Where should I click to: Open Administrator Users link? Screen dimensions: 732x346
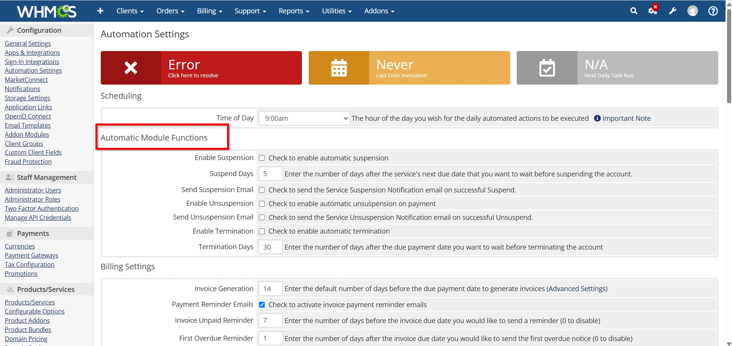[x=33, y=190]
